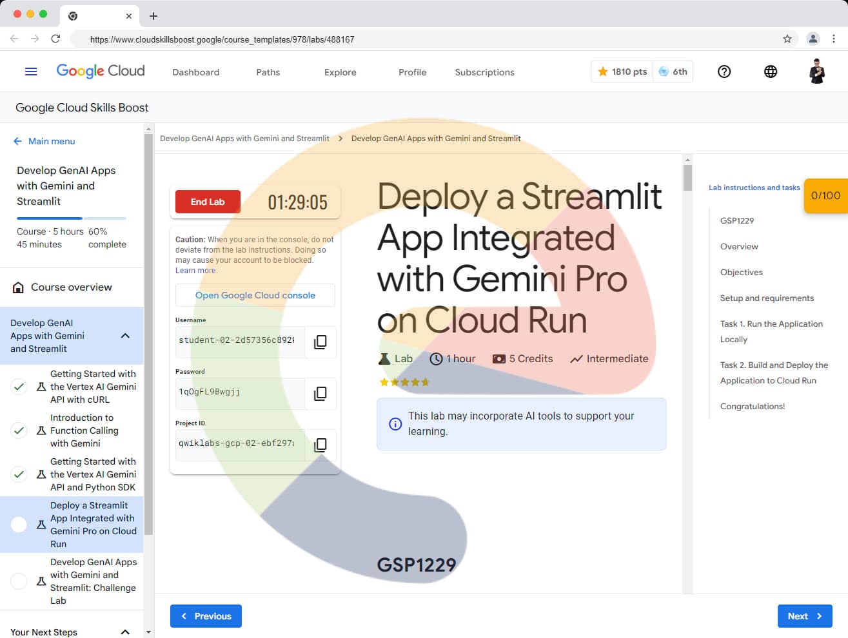848x638 pixels.
Task: Click the left sidebar scrollbar
Action: [x=148, y=334]
